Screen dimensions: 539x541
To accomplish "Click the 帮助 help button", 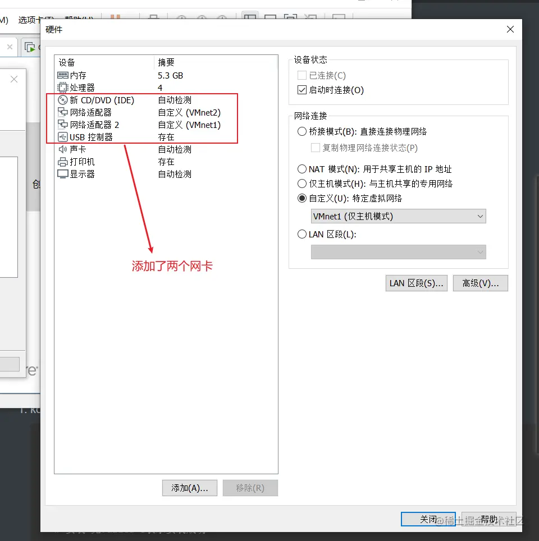I will tap(489, 519).
